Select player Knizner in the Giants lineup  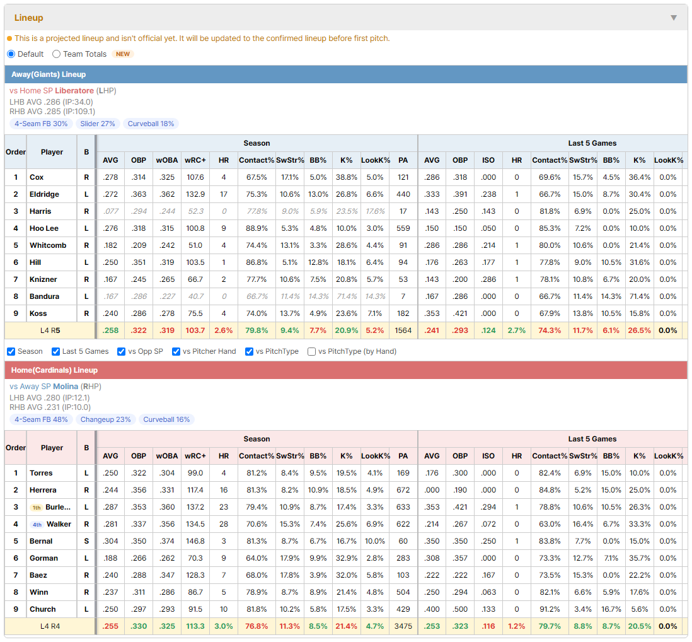click(43, 279)
